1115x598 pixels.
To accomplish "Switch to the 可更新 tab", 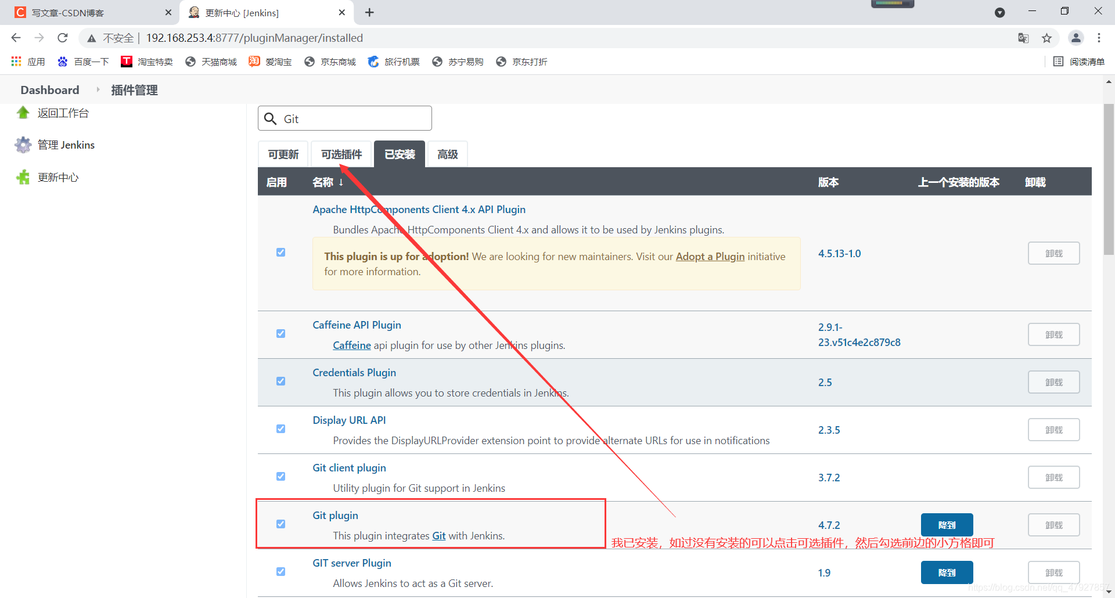I will point(283,154).
